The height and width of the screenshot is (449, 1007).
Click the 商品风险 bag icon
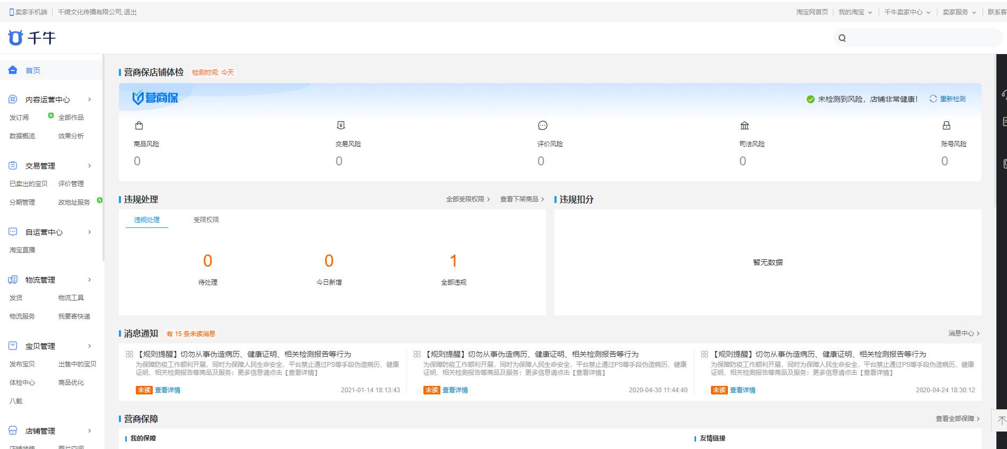pos(139,126)
